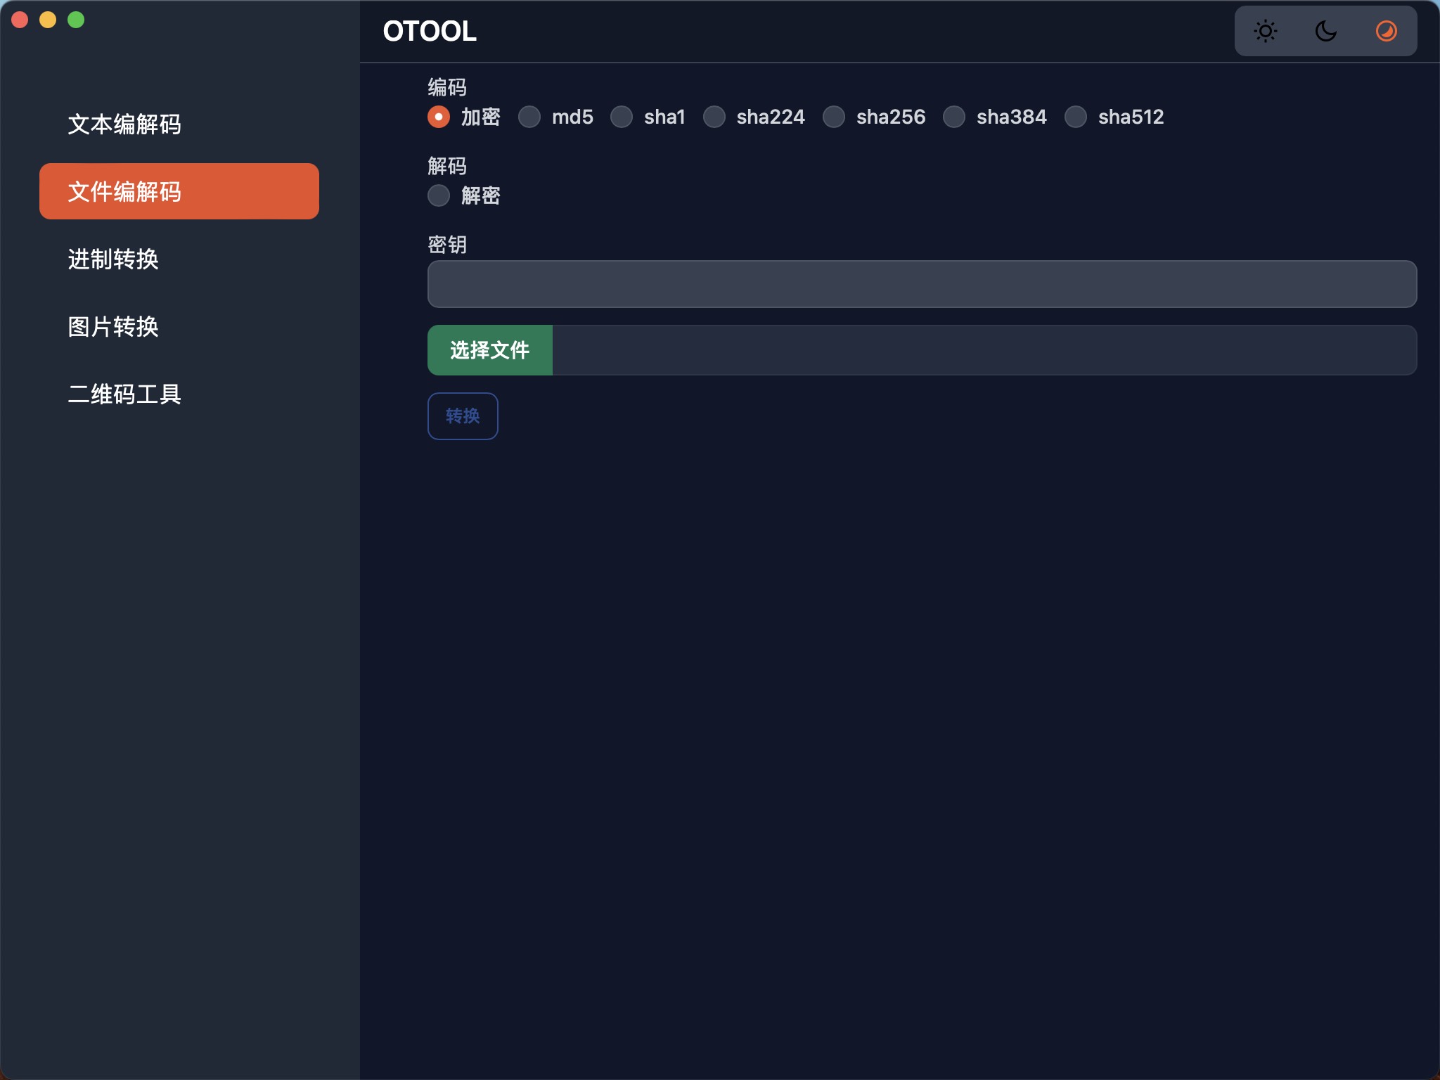The height and width of the screenshot is (1080, 1440).
Task: Choose the sha1 radio option
Action: click(622, 117)
